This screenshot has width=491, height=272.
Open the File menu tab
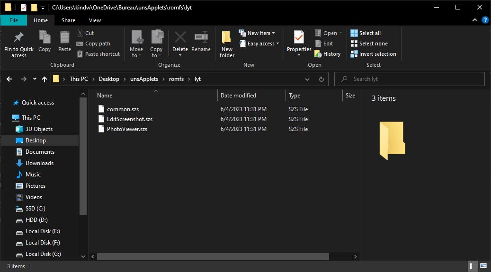point(14,20)
